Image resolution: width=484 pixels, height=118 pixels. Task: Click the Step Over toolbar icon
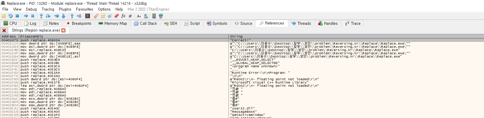[48, 16]
